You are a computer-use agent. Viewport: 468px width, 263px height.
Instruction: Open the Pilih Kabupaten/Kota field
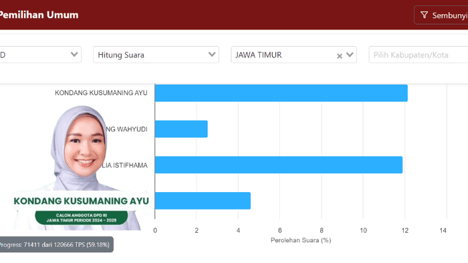coord(418,55)
